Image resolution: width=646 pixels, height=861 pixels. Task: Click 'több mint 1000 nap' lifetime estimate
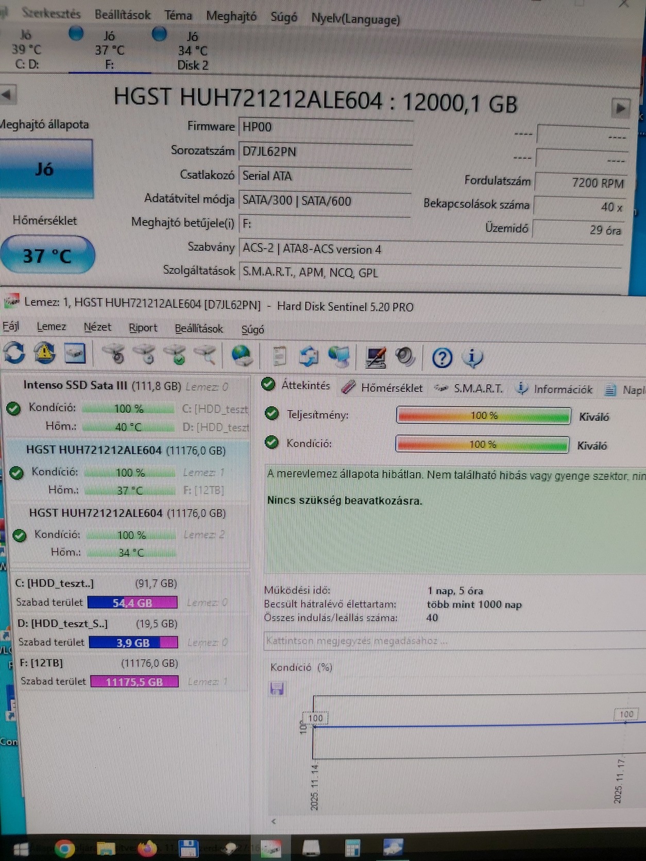[474, 604]
